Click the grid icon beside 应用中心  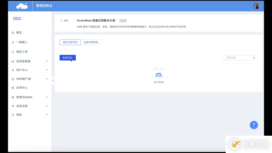click(x=13, y=88)
